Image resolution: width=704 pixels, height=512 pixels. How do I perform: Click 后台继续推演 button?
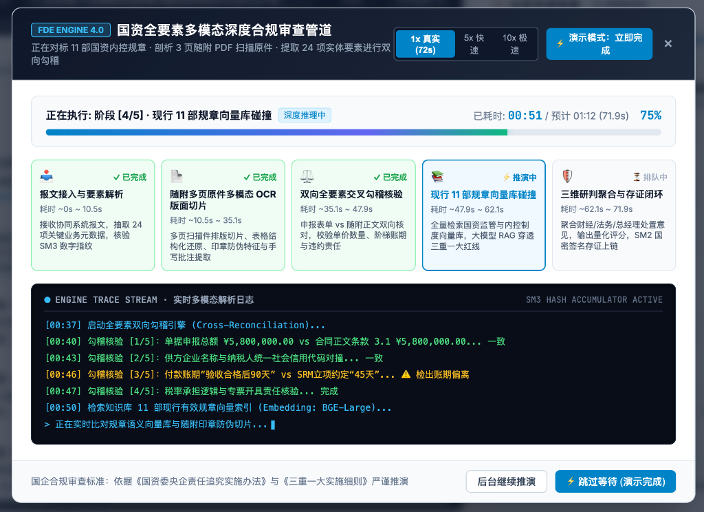[x=507, y=482]
